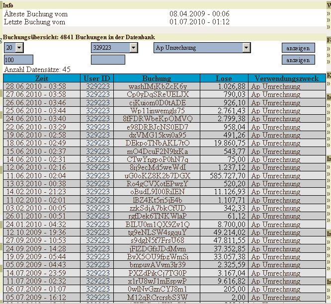331x304 pixels.
Task: Click the Lose value 75,00
Action: 237,159
